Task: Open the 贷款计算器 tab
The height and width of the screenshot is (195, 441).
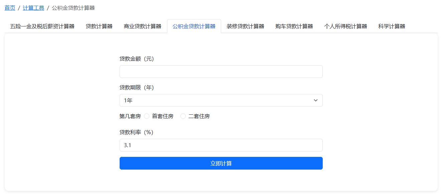Action: point(99,26)
